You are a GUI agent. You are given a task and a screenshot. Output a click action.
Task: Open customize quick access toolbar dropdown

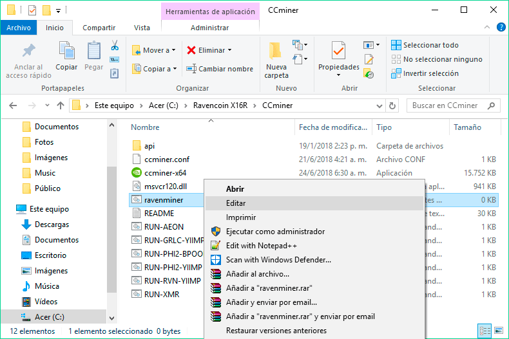(58, 11)
